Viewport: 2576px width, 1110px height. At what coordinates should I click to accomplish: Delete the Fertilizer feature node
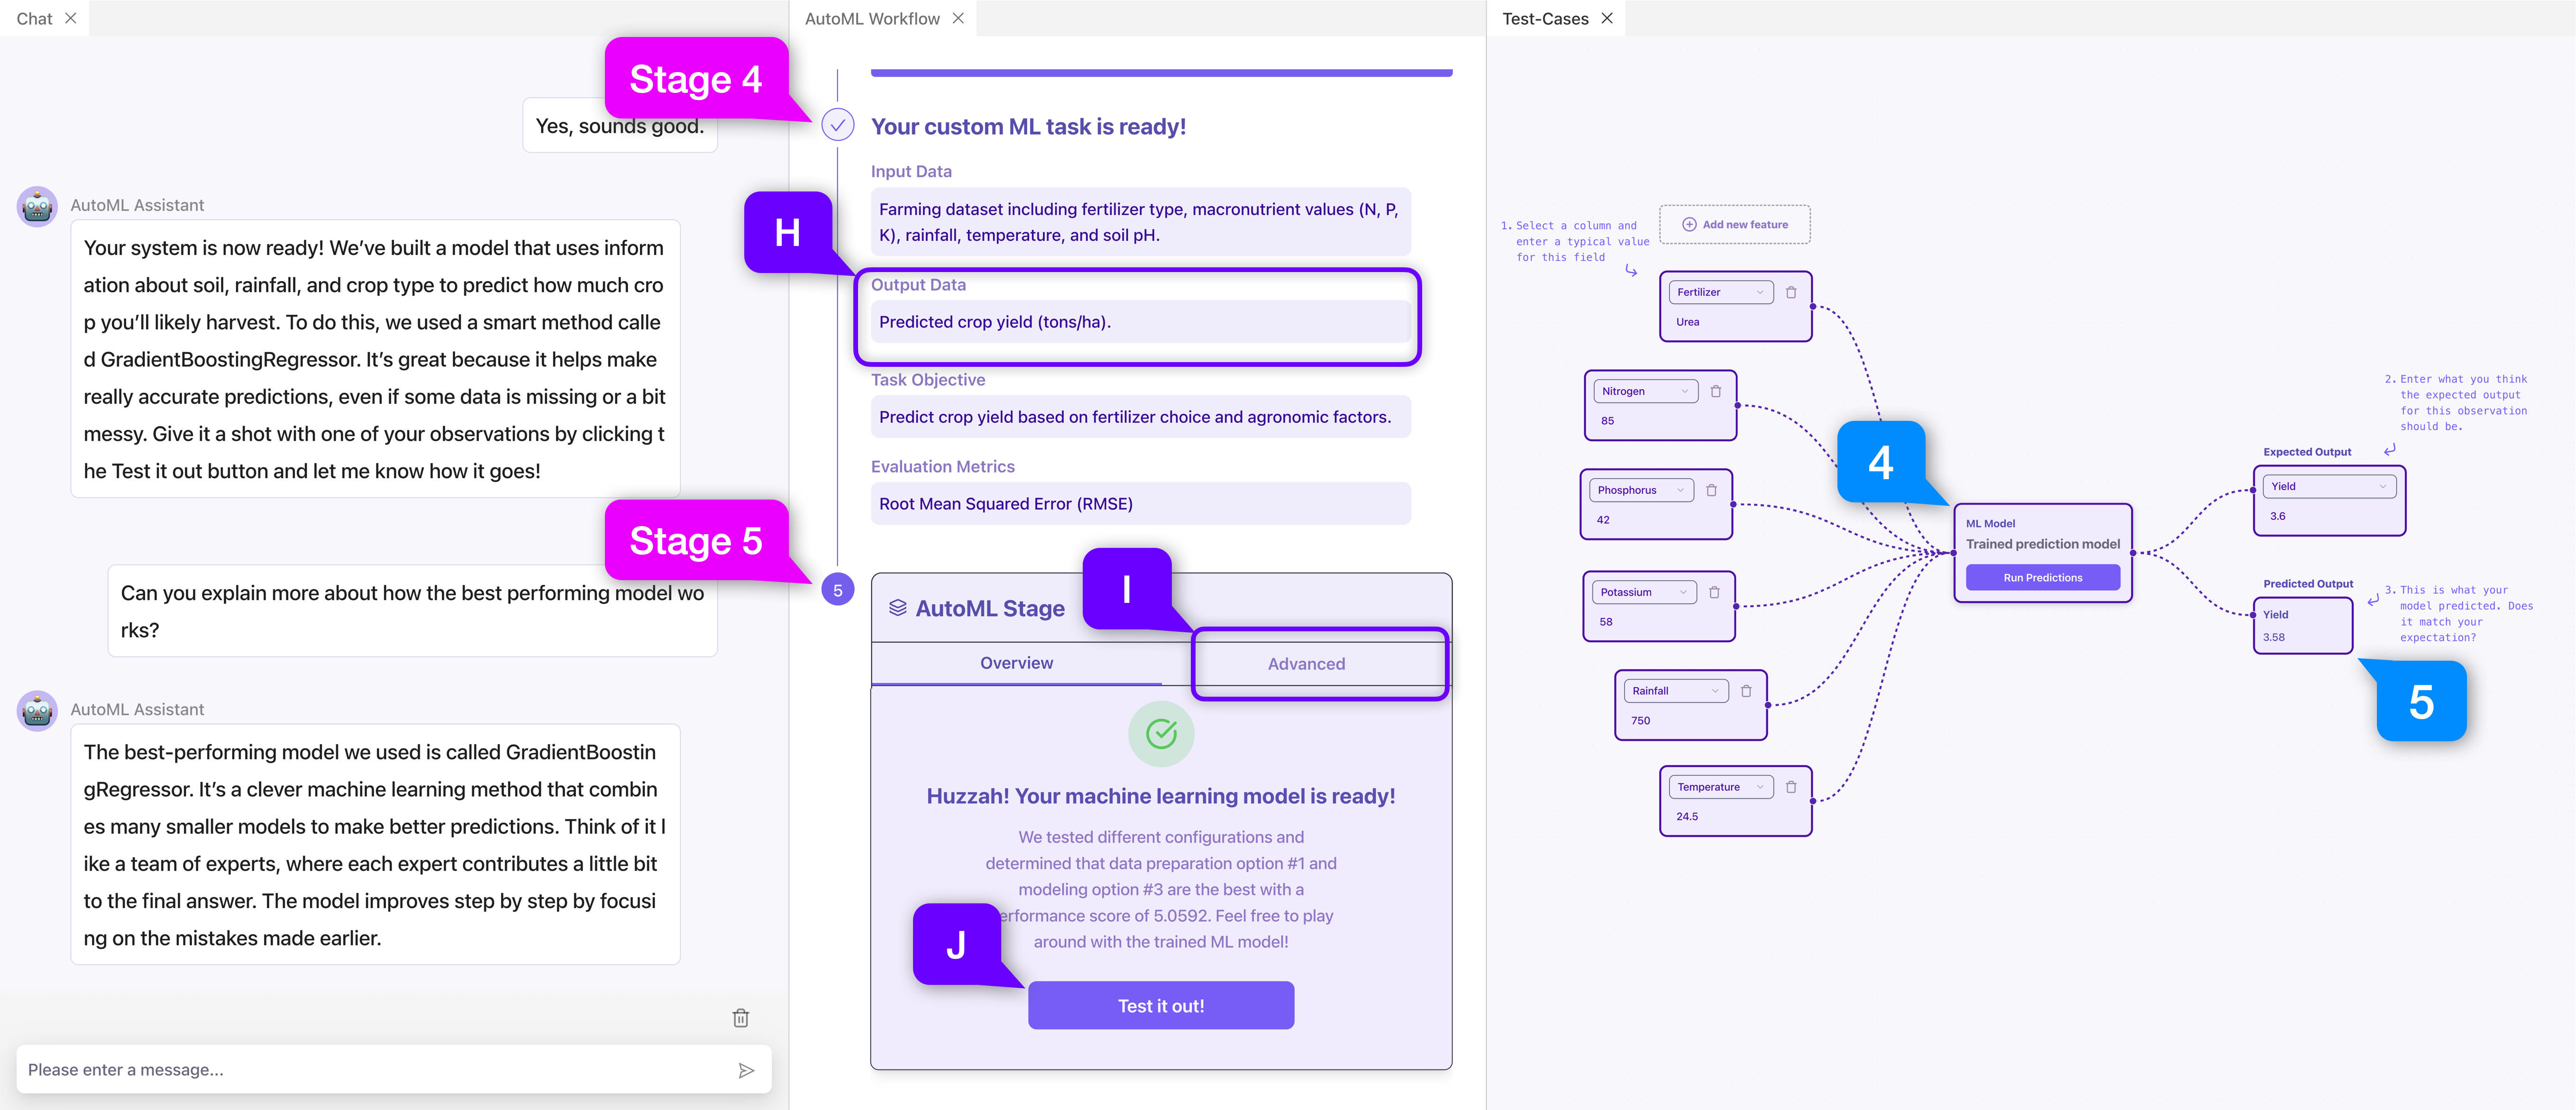[1791, 292]
